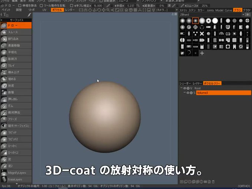Adjust the 減衰度 value 0%
Image resolution: width=252 pixels, height=189 pixels.
(162, 6)
